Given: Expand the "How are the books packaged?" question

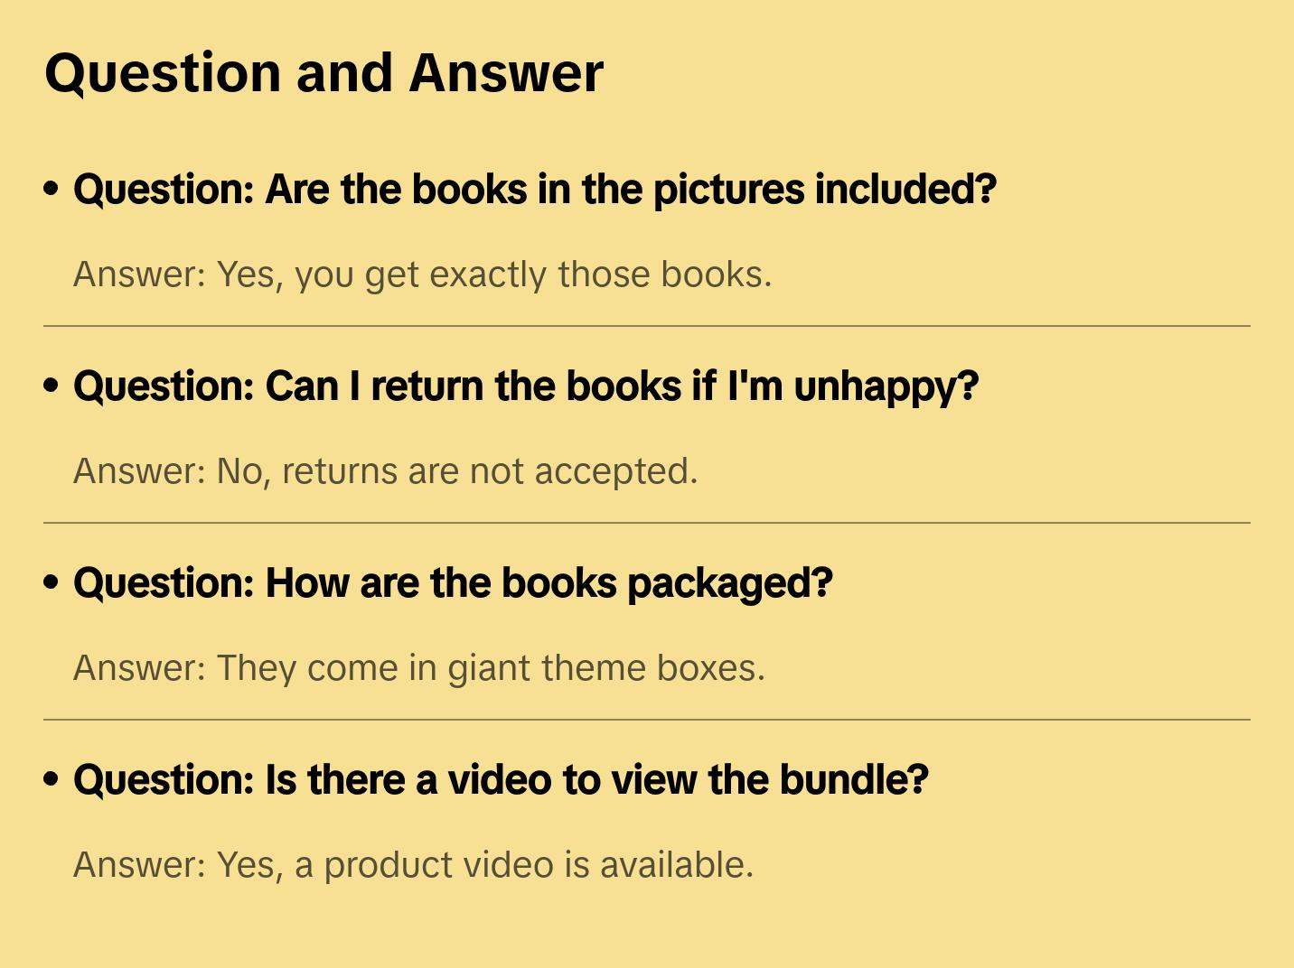Looking at the screenshot, I should pos(452,583).
